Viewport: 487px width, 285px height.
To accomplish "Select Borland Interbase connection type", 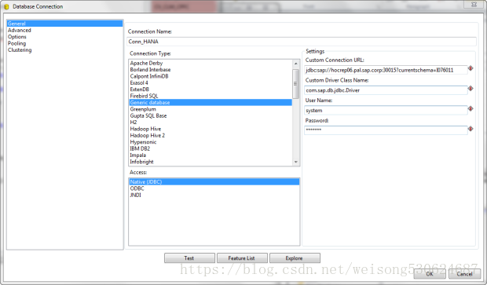I will (x=211, y=70).
